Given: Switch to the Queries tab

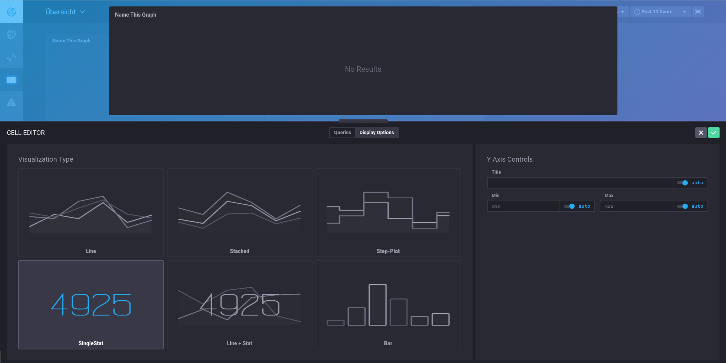Looking at the screenshot, I should click(342, 133).
